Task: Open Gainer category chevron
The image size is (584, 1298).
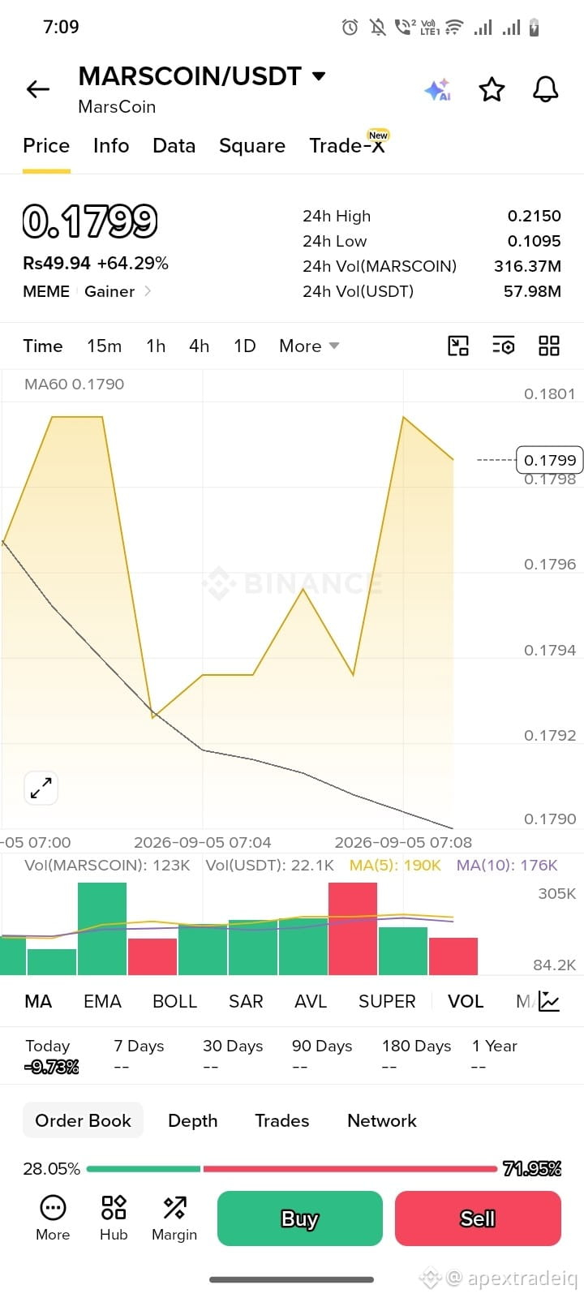Action: pyautogui.click(x=148, y=291)
